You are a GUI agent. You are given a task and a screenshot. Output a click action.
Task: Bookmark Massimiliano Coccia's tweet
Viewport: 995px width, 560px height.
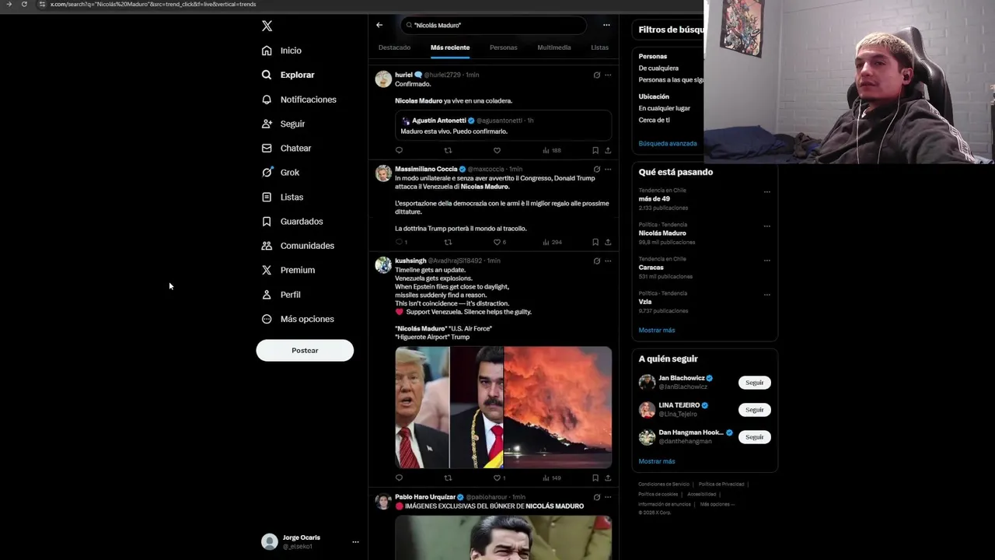click(595, 242)
